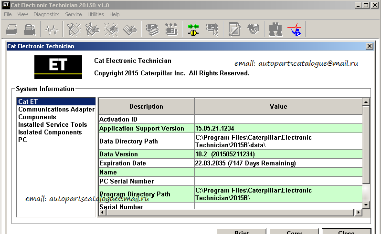This screenshot has height=234, width=381.
Task: Maximize the Cat Electronic Technician window
Action: click(x=366, y=5)
